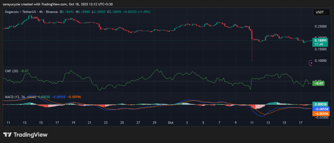Click the 0.25000 price scale level
The width and height of the screenshot is (334, 143).
click(x=320, y=26)
